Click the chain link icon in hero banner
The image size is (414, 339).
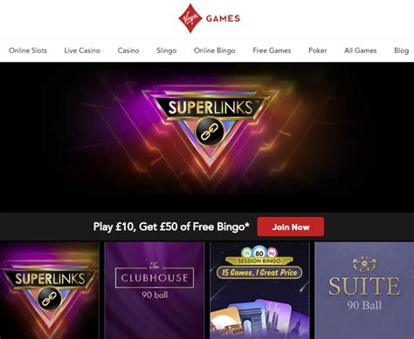tap(209, 133)
